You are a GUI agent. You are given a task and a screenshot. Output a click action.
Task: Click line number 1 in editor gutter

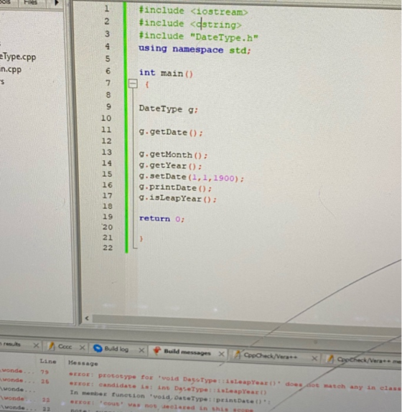click(107, 9)
